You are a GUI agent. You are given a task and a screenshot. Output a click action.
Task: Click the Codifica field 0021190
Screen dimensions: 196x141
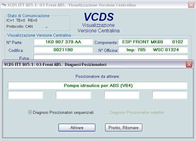point(63,50)
